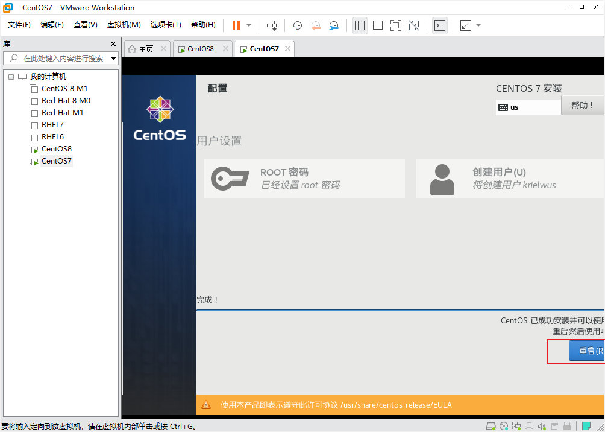
Task: Select CentOS8 in the library tree
Action: [56, 149]
